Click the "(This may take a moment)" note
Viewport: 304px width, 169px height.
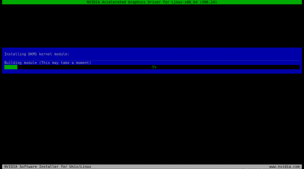[65, 63]
